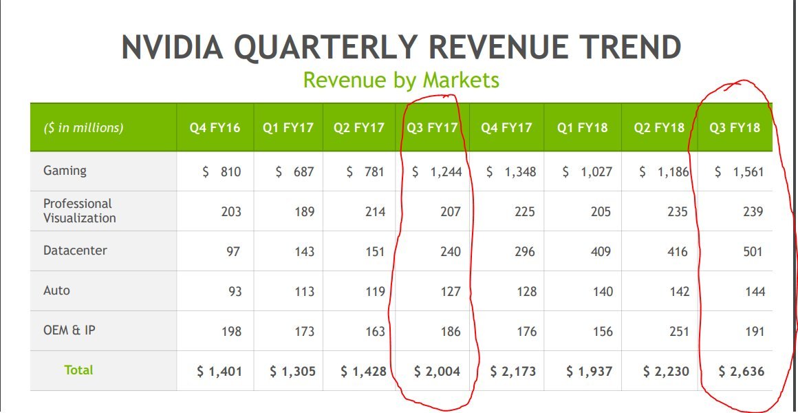798x413 pixels.
Task: Select the Q1 FY17 column header
Action: pyautogui.click(x=288, y=127)
